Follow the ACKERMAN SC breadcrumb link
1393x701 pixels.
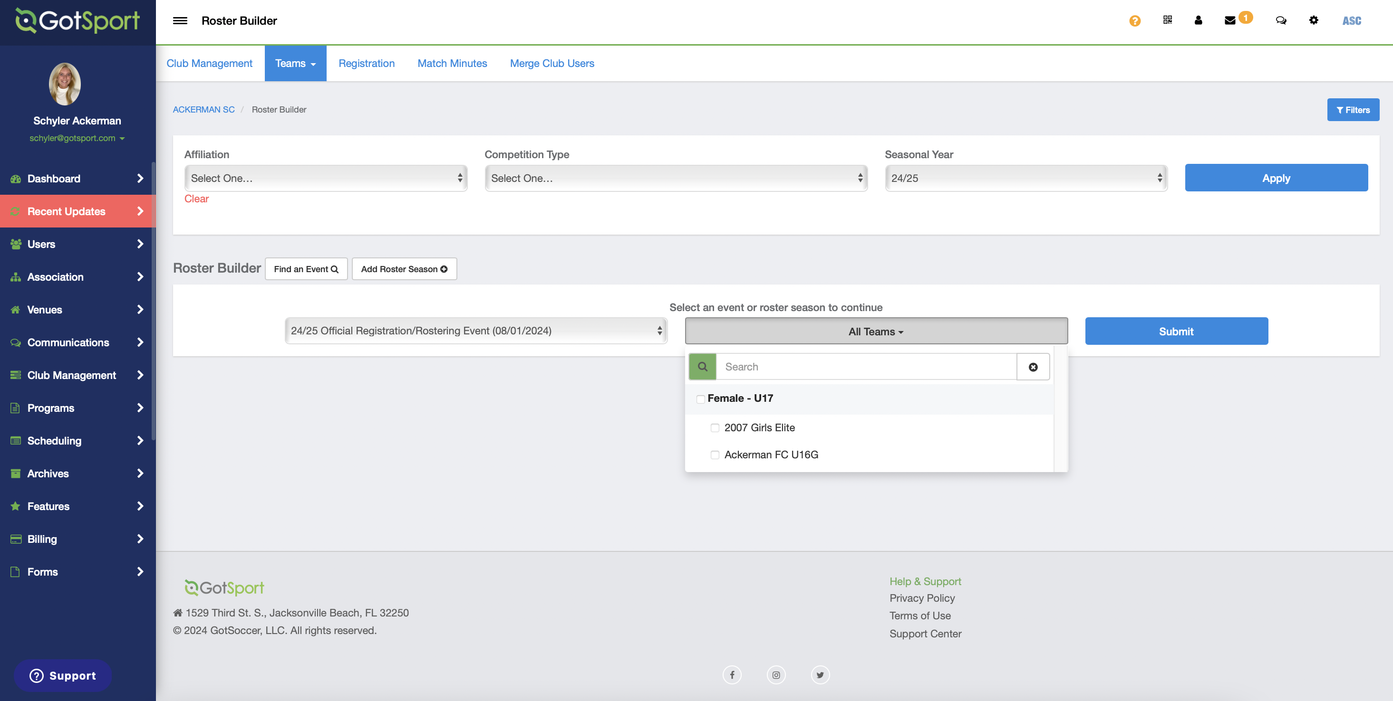click(x=203, y=110)
